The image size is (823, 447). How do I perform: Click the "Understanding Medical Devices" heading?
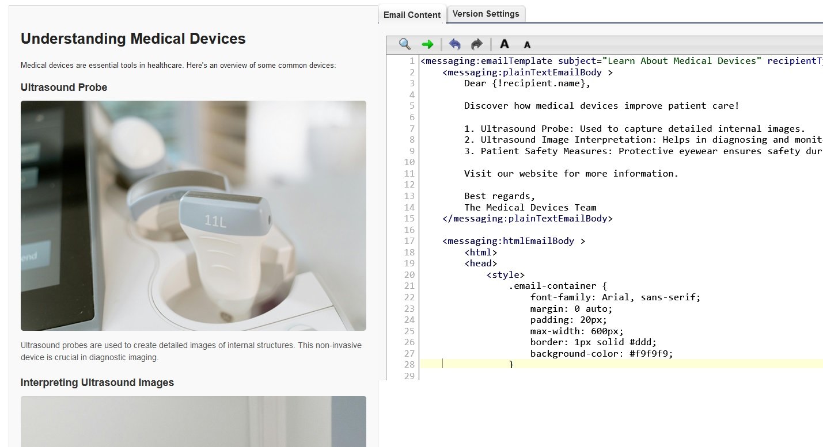tap(133, 39)
